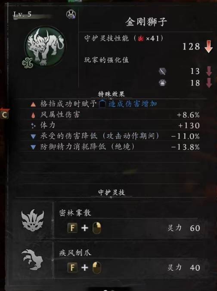Select the 风属性伤害 +8.6% effect row
The image size is (217, 291).
tap(115, 115)
